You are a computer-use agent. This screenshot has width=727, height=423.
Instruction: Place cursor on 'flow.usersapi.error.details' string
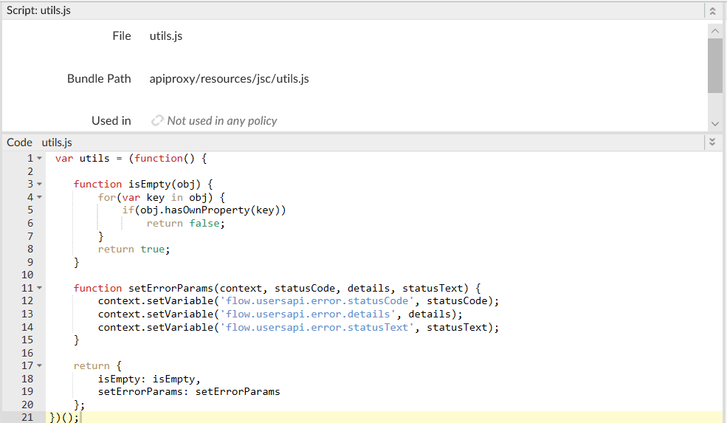click(x=308, y=314)
